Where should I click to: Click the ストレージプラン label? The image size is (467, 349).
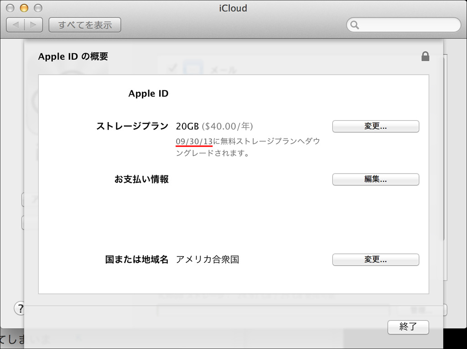coord(132,126)
